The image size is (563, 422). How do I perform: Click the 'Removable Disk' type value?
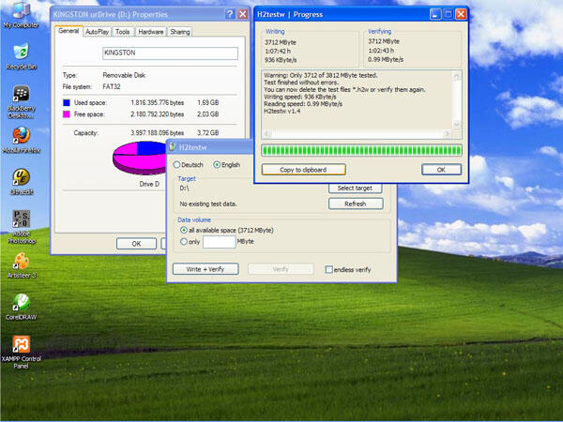(124, 75)
